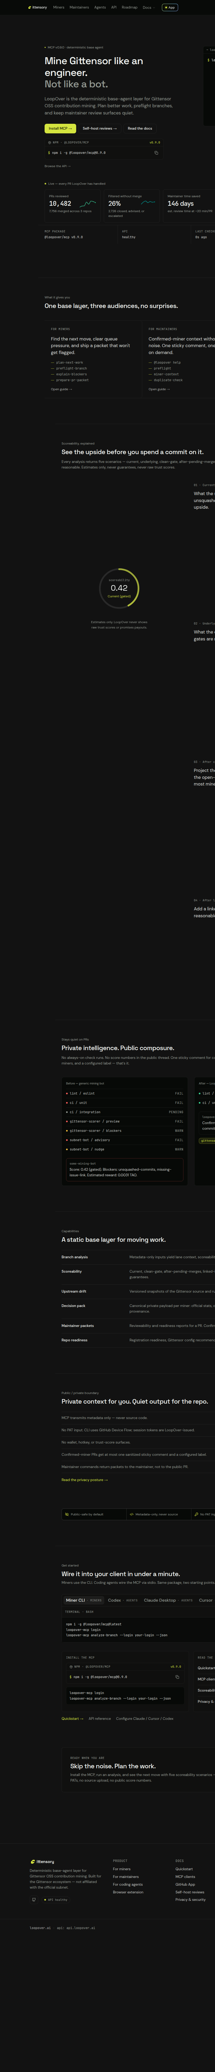
Task: Open the Maintainers nav item
Action: point(79,7)
